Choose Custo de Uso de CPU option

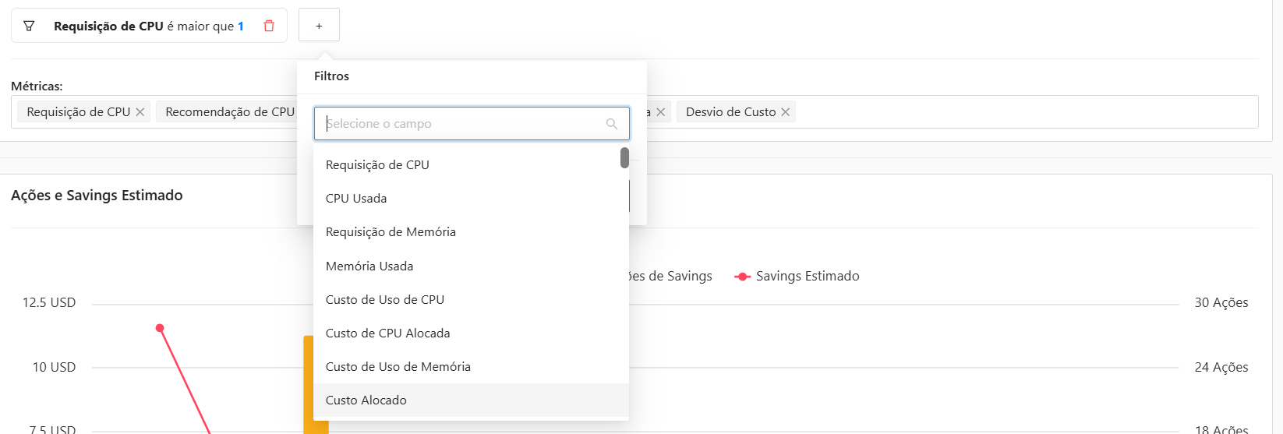coord(385,299)
